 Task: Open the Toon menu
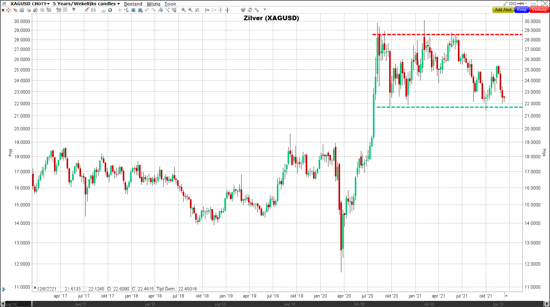pyautogui.click(x=170, y=4)
